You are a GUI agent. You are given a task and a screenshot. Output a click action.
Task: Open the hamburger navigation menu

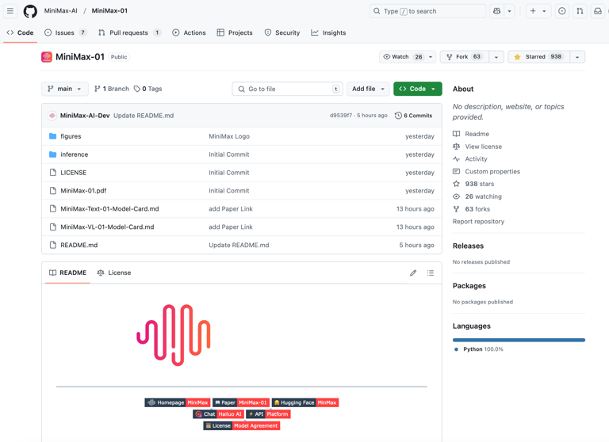10,11
